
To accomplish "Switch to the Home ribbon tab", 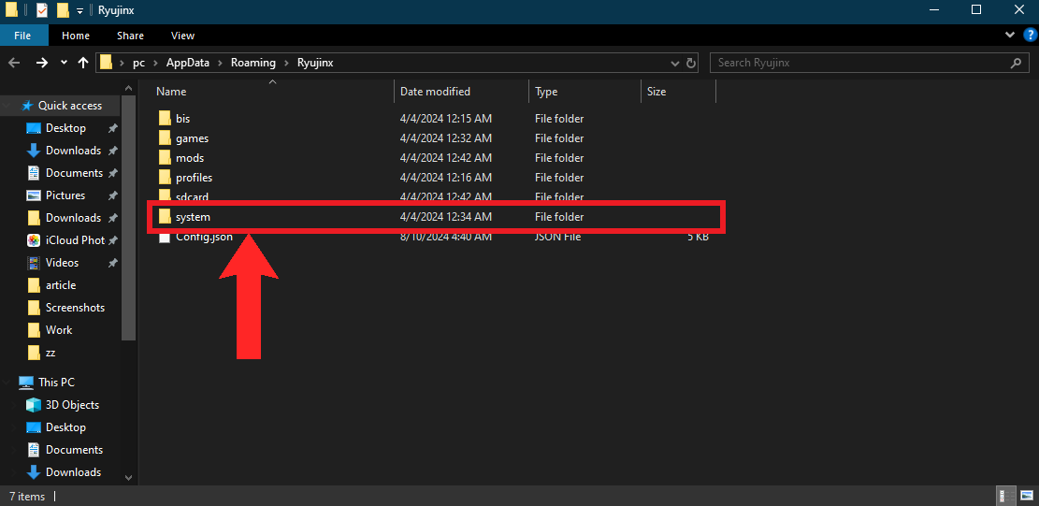I will (x=76, y=36).
